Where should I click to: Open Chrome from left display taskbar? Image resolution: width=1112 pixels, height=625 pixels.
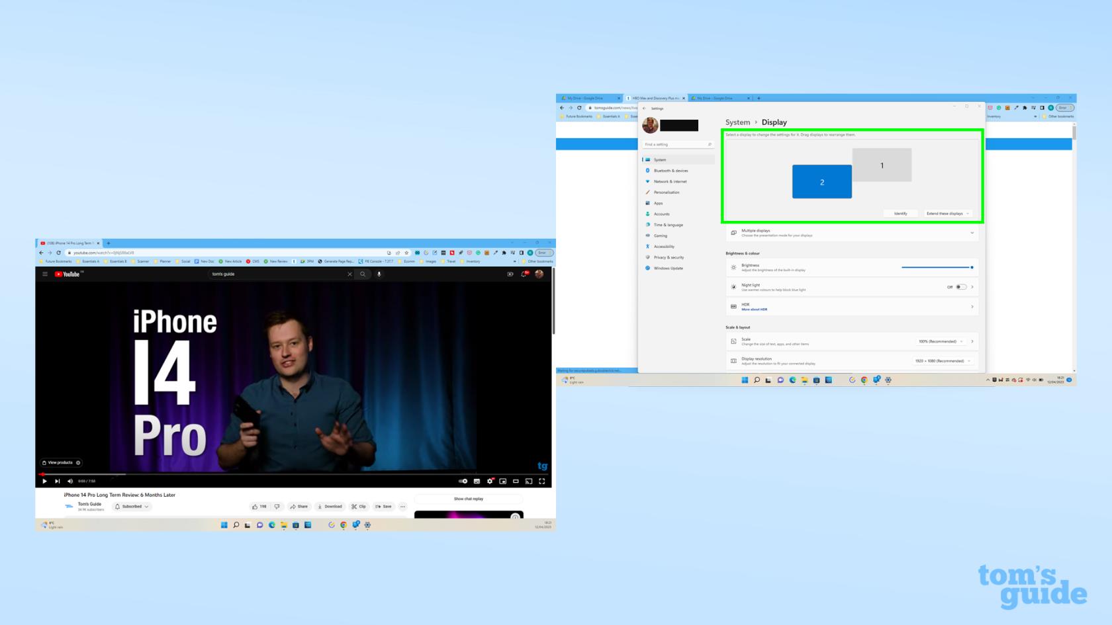(x=344, y=525)
